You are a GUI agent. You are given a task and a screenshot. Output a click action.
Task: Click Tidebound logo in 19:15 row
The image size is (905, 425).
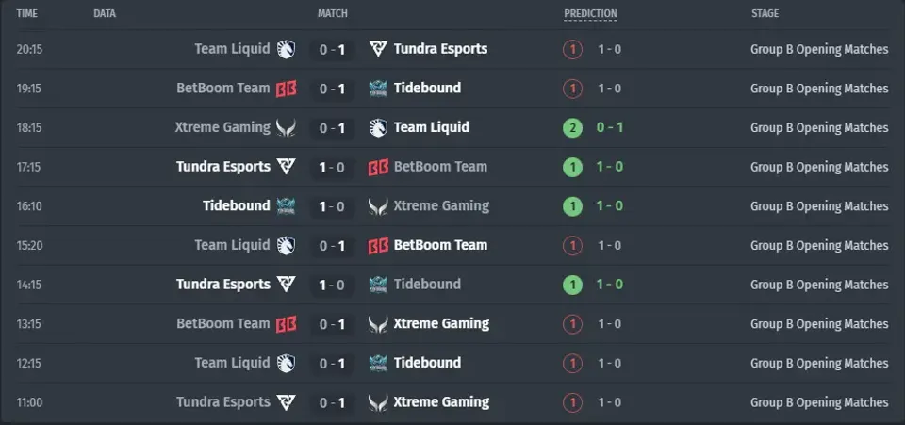pyautogui.click(x=378, y=89)
